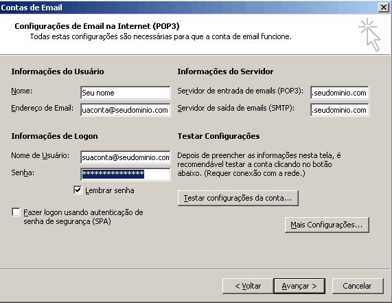392x303 pixels.
Task: Click the Nome input field
Action: [126, 93]
